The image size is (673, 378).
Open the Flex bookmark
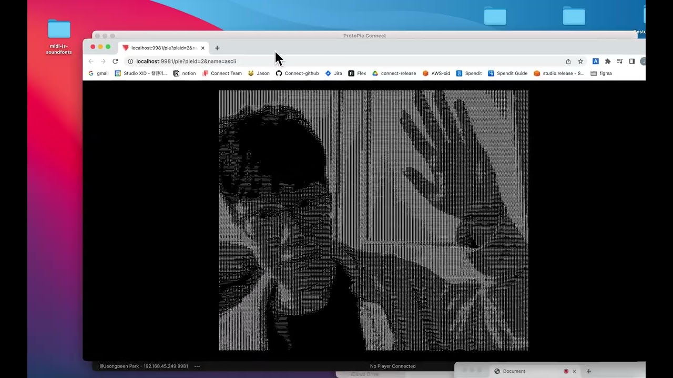coord(357,73)
